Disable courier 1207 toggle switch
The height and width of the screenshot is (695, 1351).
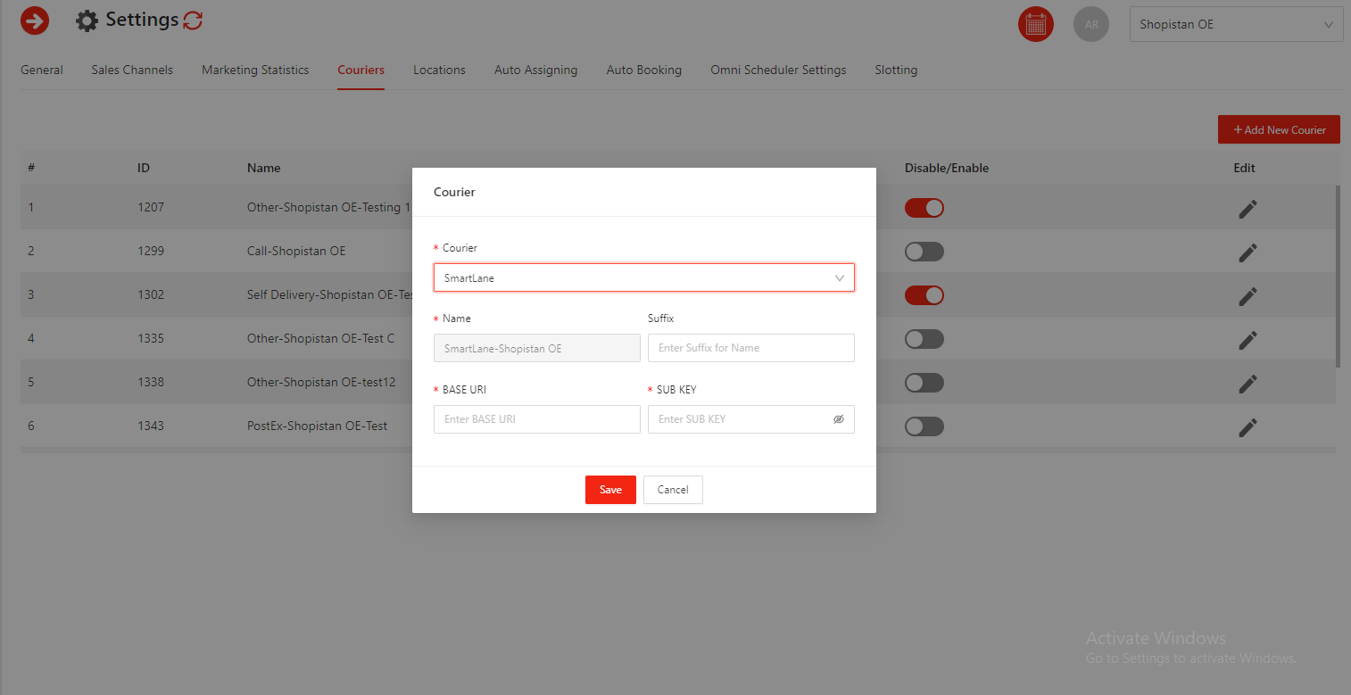924,208
